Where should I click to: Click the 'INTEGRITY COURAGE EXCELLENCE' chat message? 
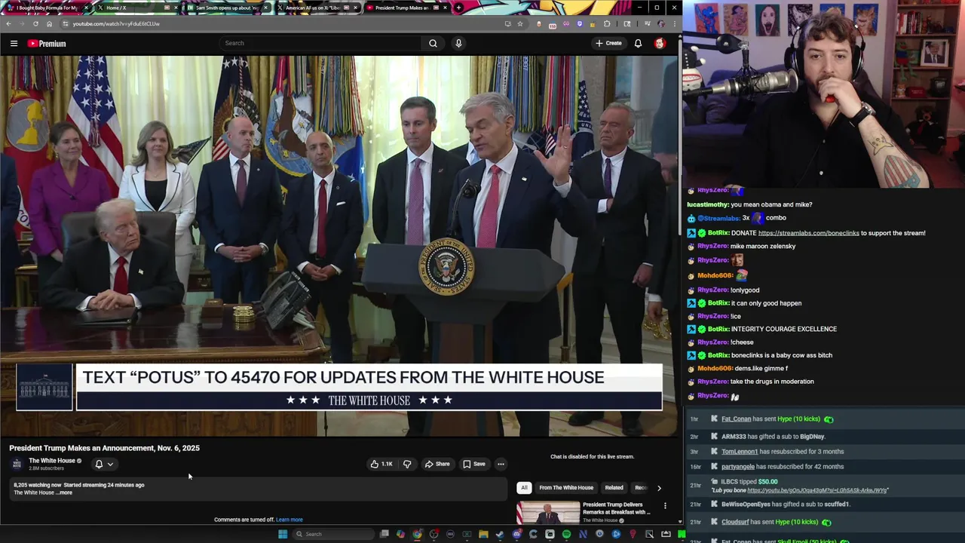point(784,329)
